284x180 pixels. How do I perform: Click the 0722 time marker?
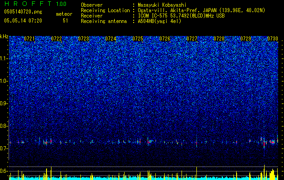pos(56,39)
